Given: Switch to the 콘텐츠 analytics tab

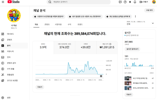Looking at the screenshot, I should point(47,24).
